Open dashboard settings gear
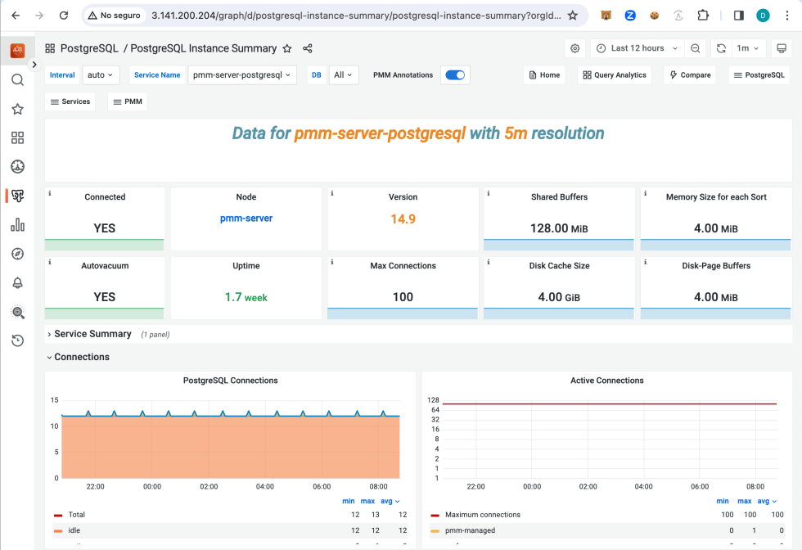This screenshot has width=802, height=550. click(x=574, y=48)
